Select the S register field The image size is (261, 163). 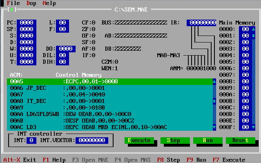pos(27,36)
